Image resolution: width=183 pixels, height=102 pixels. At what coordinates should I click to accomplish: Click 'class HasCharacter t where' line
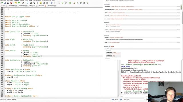pos(17,69)
